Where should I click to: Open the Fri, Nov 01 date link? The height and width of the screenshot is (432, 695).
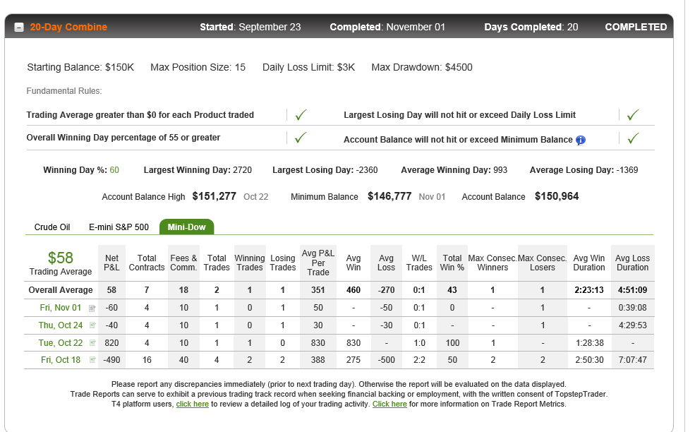click(60, 307)
